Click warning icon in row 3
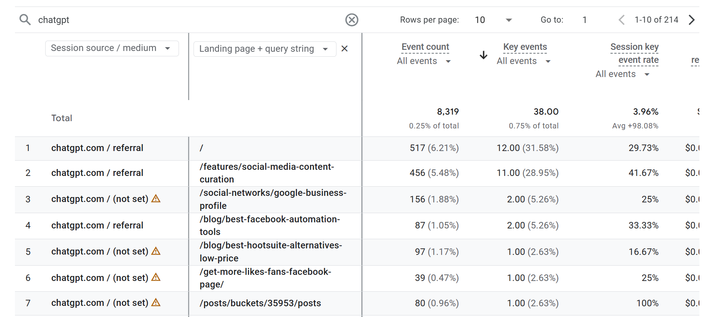 [156, 199]
